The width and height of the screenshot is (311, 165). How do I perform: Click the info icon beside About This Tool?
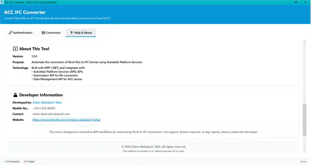pyautogui.click(x=15, y=49)
